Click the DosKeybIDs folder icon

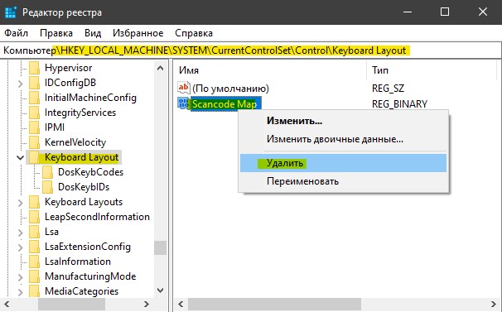tap(48, 187)
